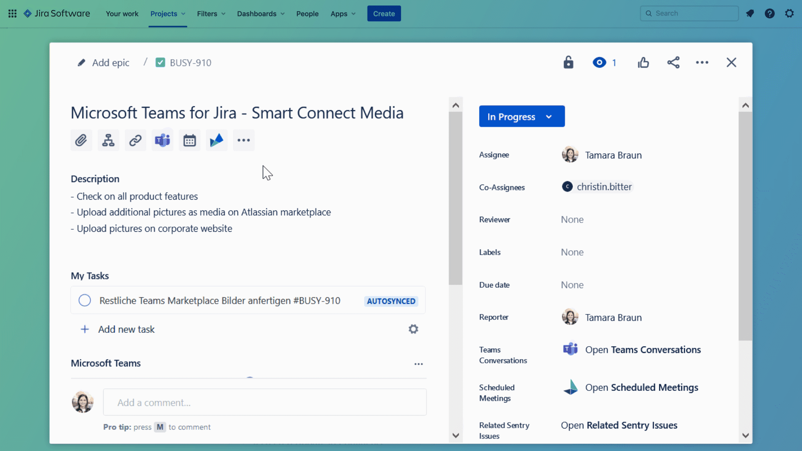Open the notifications icon in top bar
Viewport: 802px width, 451px height.
[750, 13]
